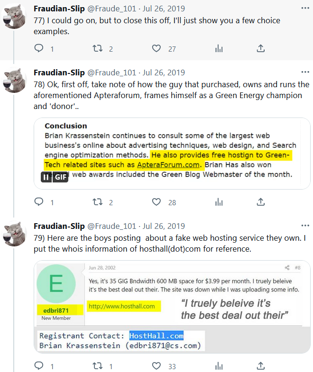Open the hosthall forum screenshot image
This screenshot has width=313, height=372.
tap(172, 306)
